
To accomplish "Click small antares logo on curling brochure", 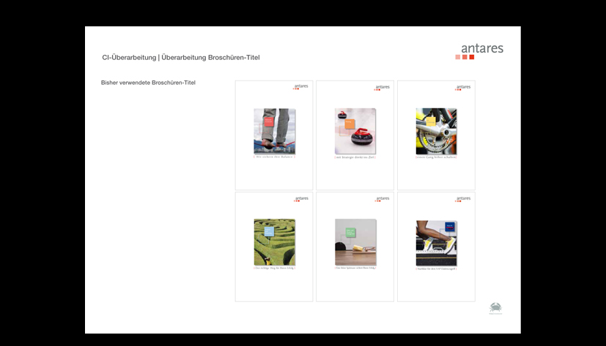I will [382, 88].
